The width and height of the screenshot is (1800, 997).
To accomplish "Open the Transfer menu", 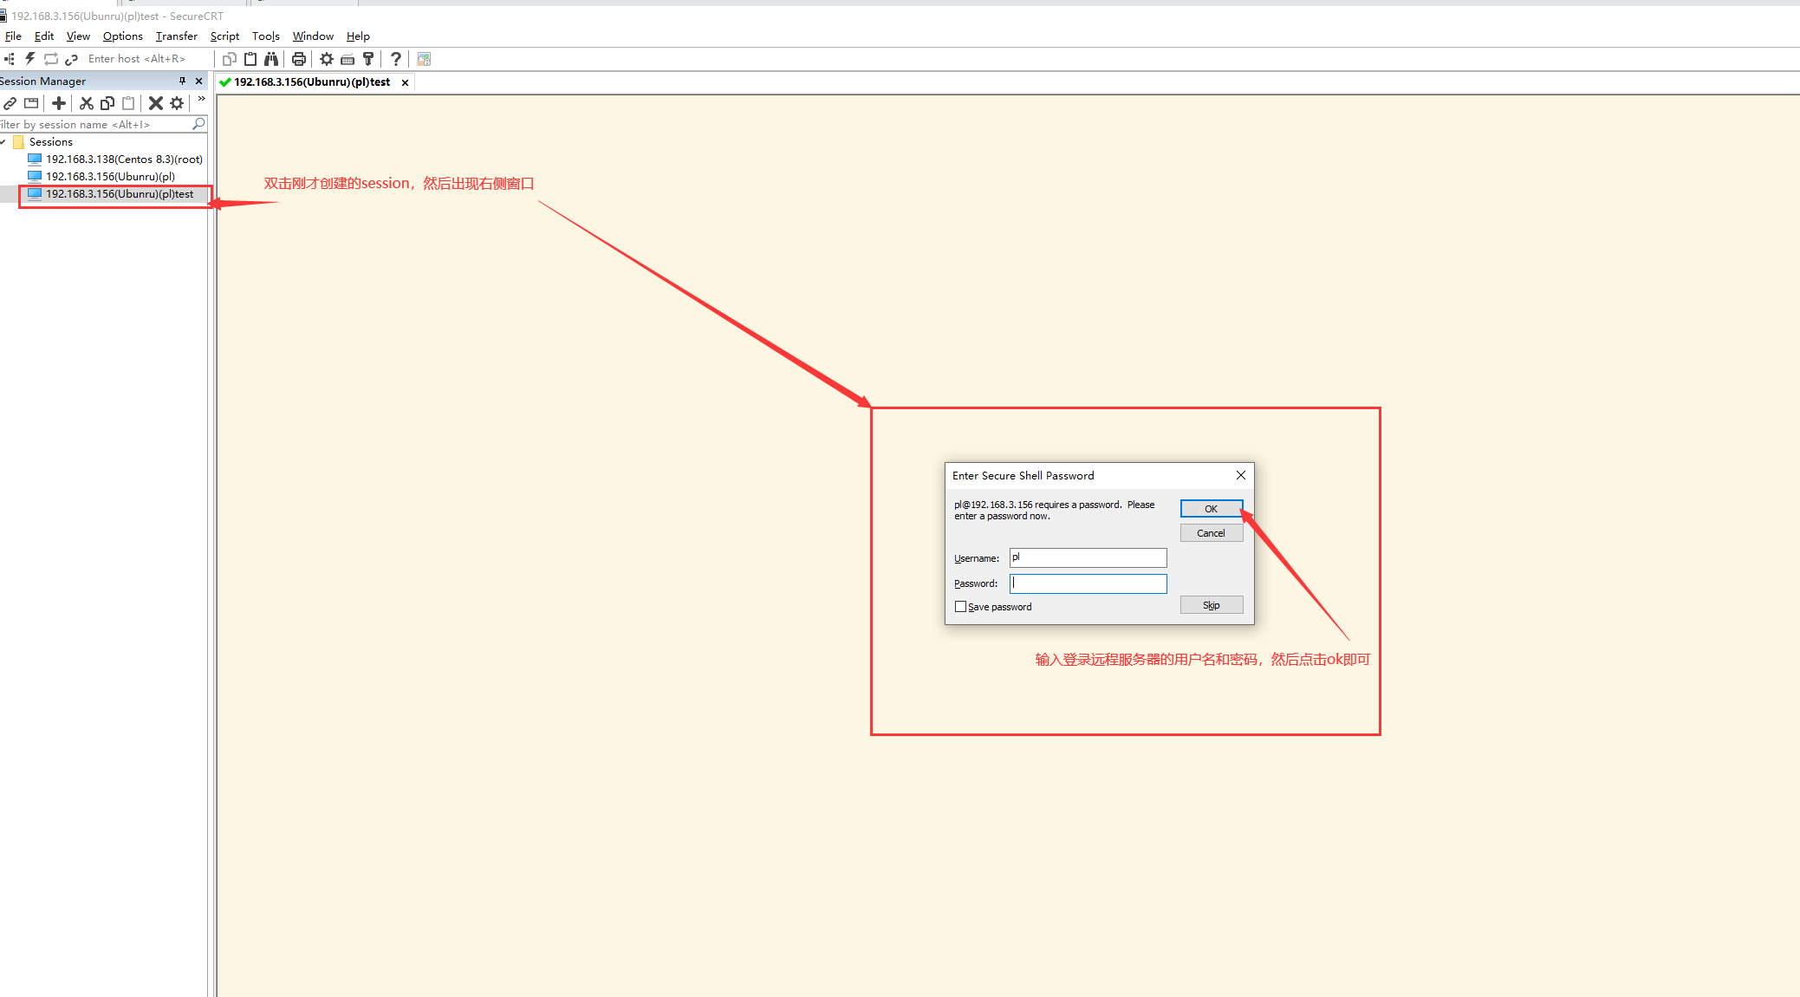I will (x=176, y=36).
